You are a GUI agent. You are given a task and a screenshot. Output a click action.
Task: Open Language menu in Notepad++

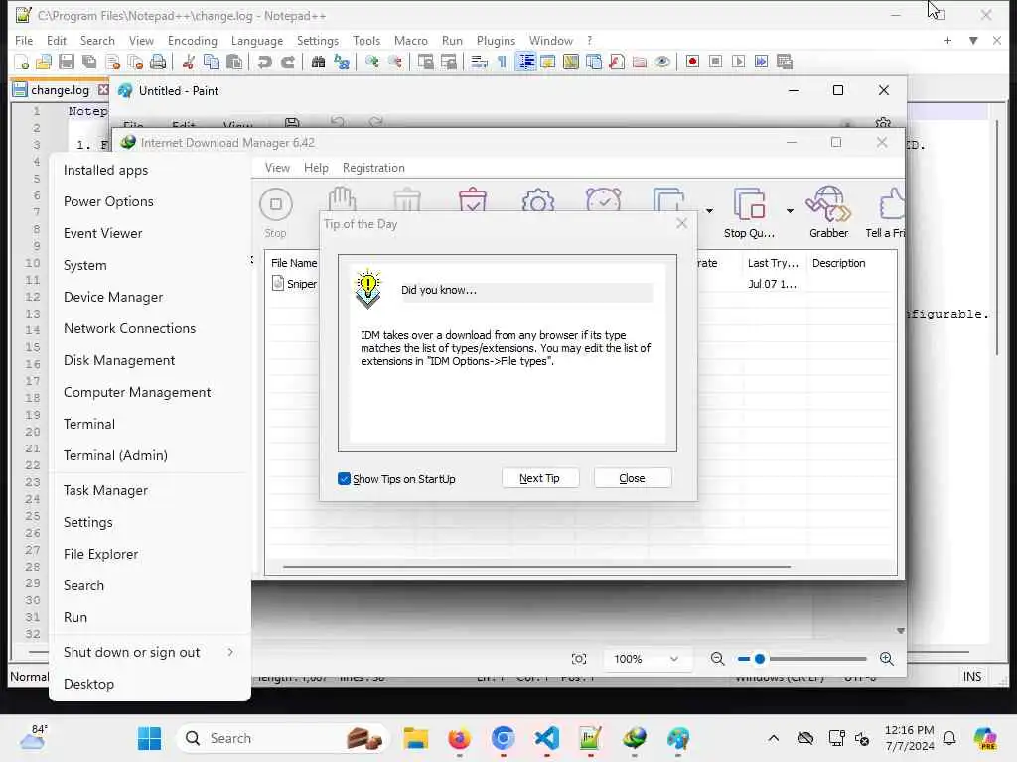click(257, 40)
